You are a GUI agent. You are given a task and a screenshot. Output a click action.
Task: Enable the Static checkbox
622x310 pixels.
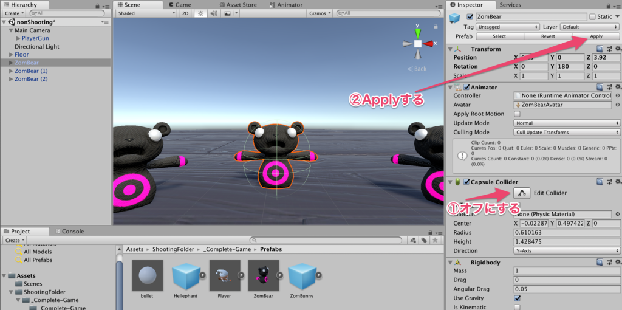[x=592, y=16]
